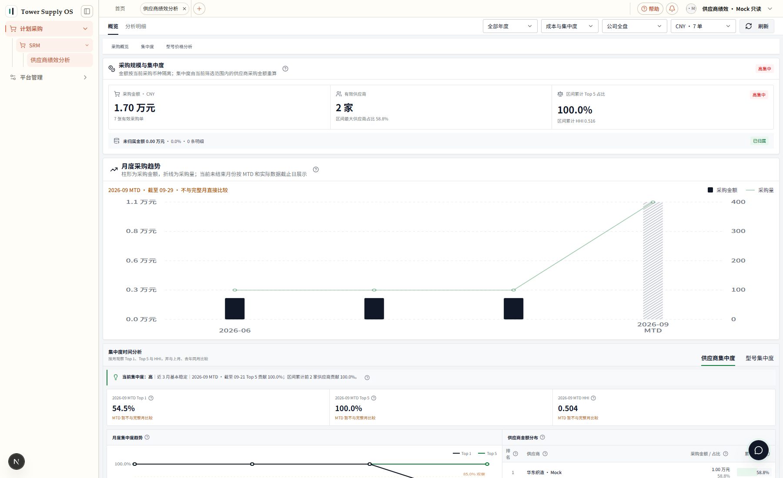Click the 2026-09 MTD hatched bar
The image size is (783, 478).
(x=653, y=260)
